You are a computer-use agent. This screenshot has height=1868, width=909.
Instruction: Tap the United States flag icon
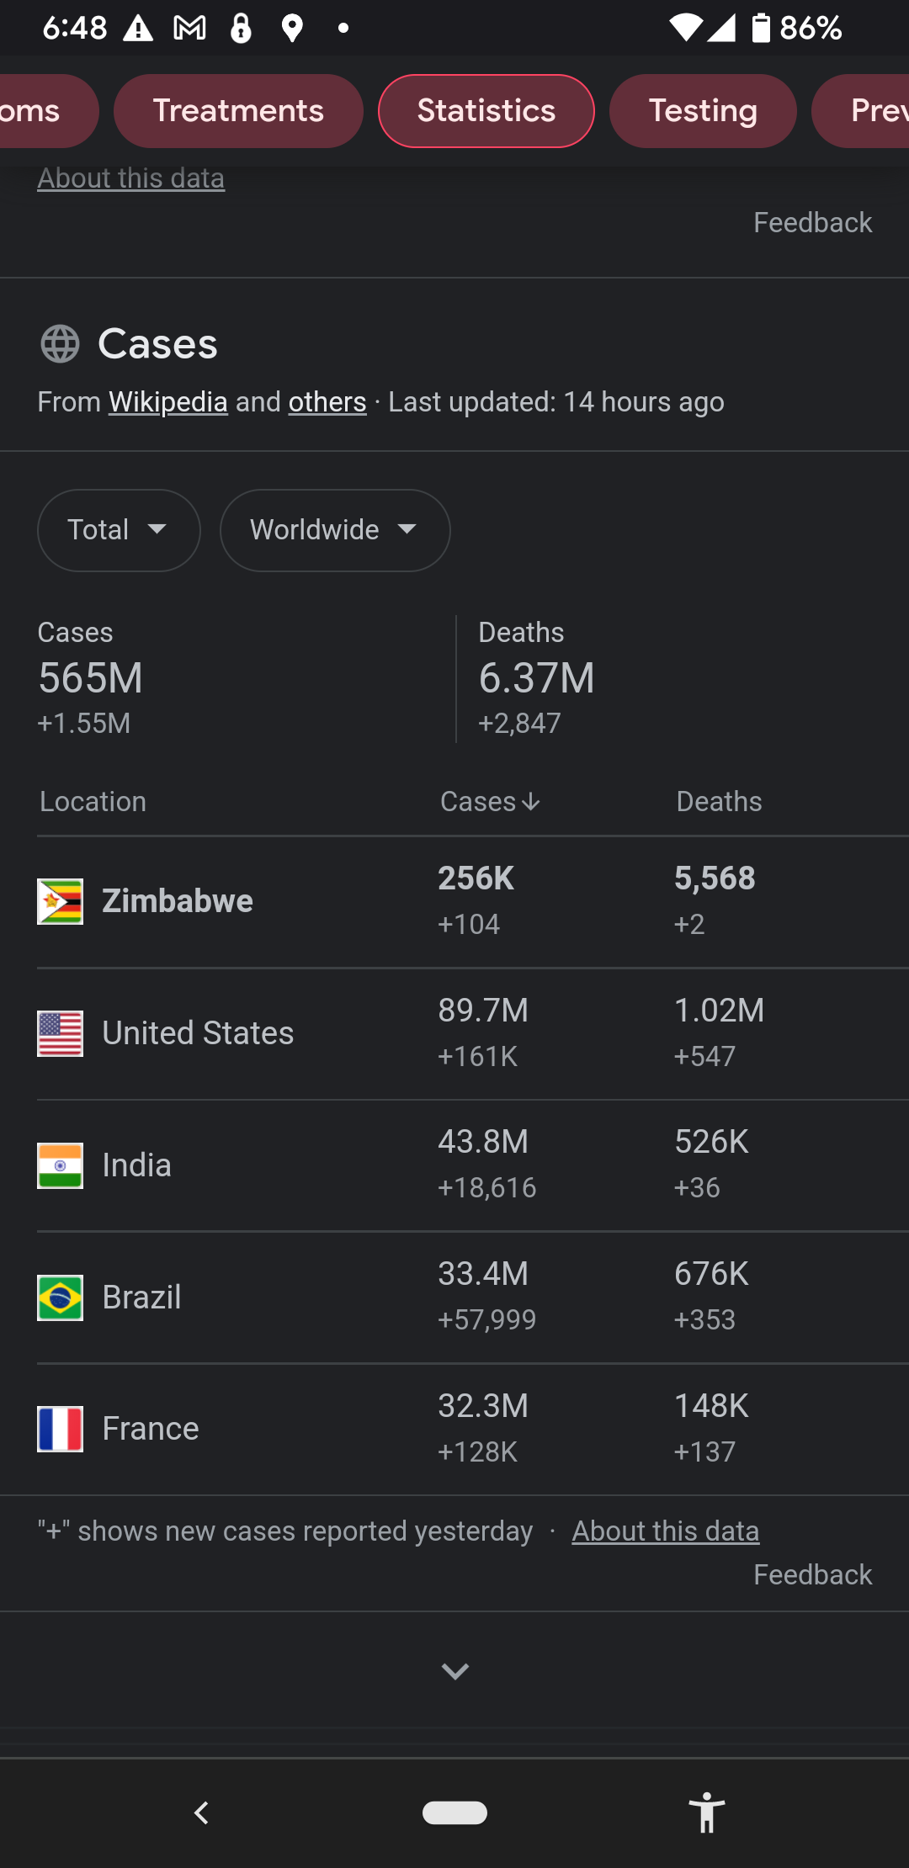60,1033
